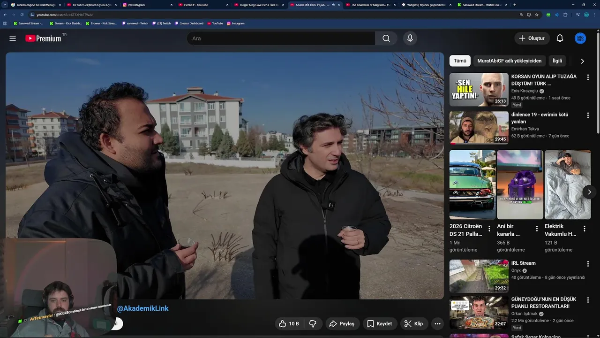Open options for IRL Stream video

tap(588, 264)
